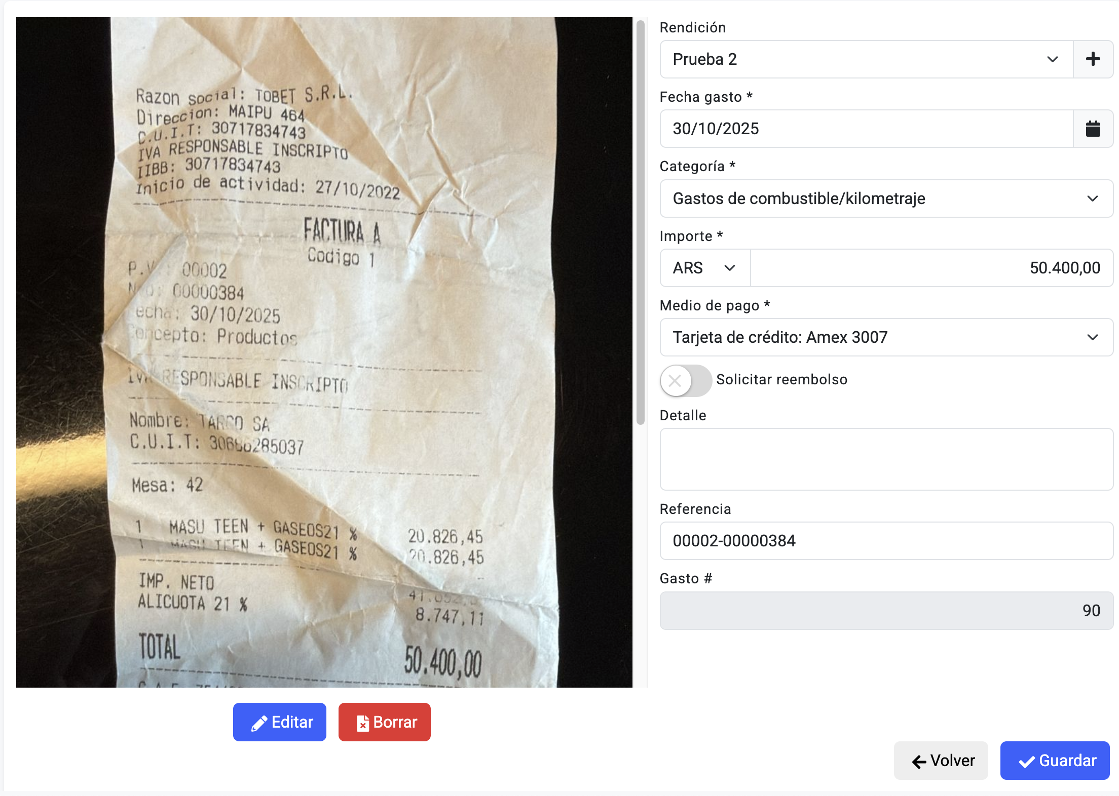Expand the ARS currency selector
This screenshot has width=1119, height=796.
click(x=705, y=268)
